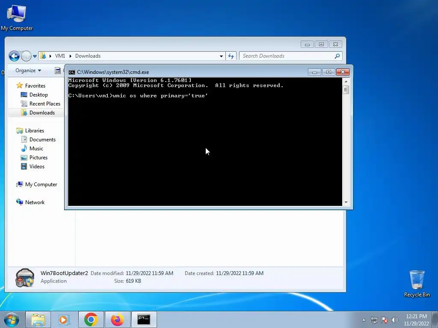Viewport: 438px width, 328px height.
Task: Click the volume speaker tray icon
Action: (394, 320)
